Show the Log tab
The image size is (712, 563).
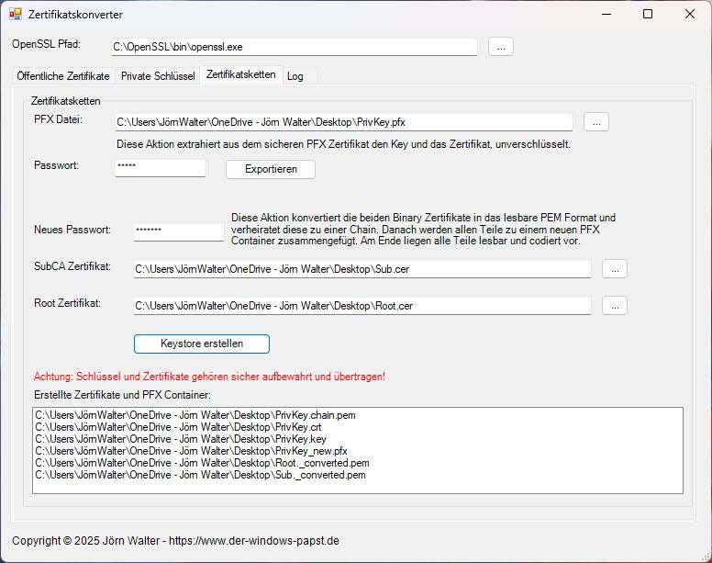click(x=295, y=76)
